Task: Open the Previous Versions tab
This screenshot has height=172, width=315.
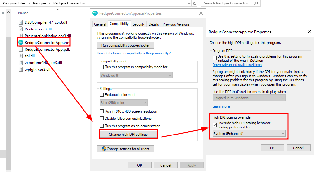Action: (x=176, y=24)
